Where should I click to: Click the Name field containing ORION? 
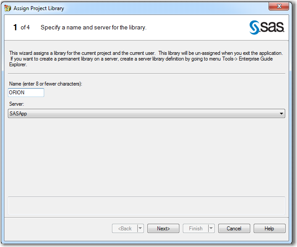[26, 93]
